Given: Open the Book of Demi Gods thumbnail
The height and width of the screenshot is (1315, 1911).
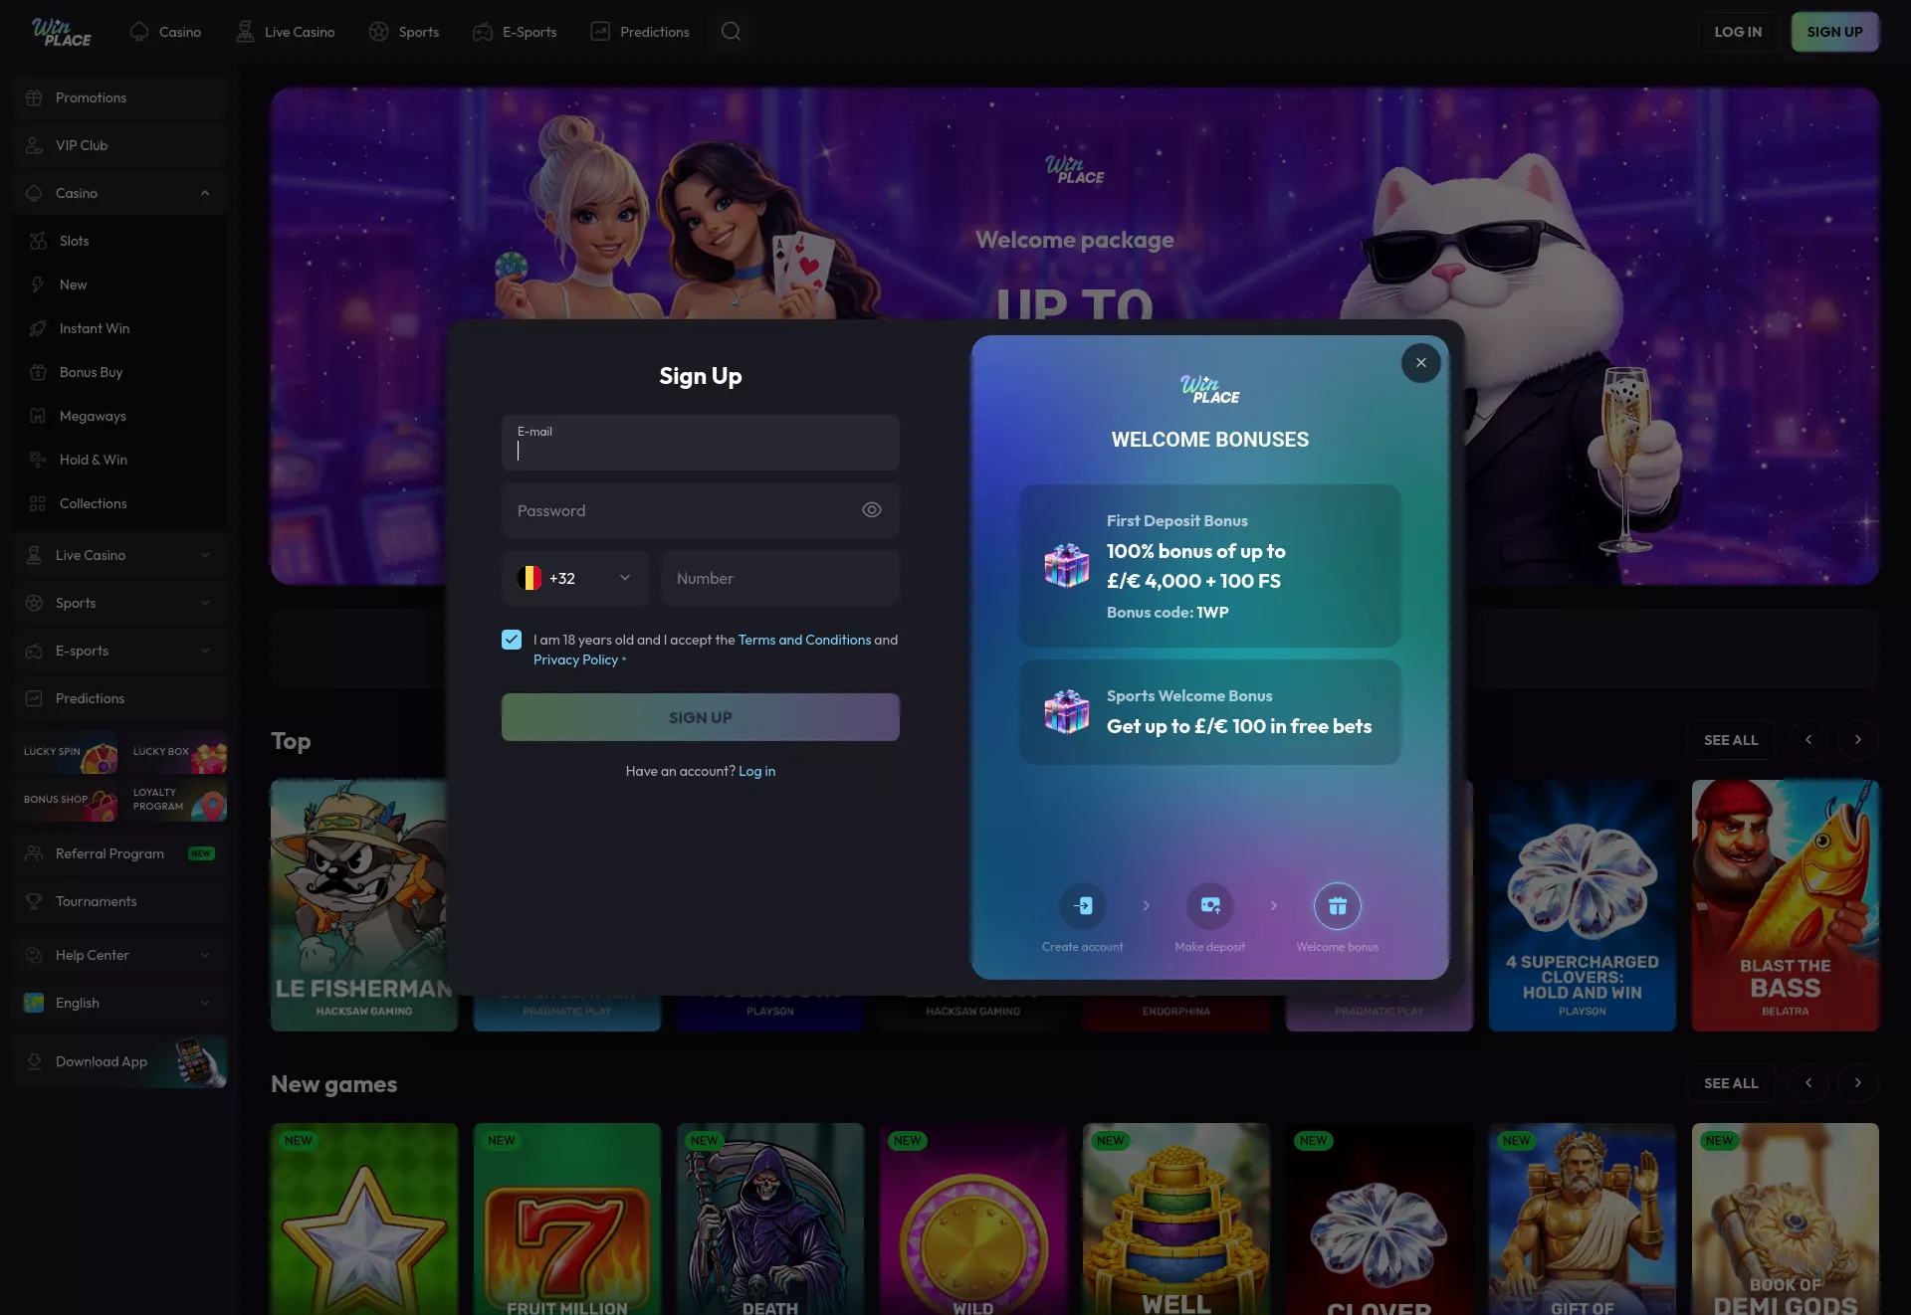Looking at the screenshot, I should (x=1786, y=1219).
